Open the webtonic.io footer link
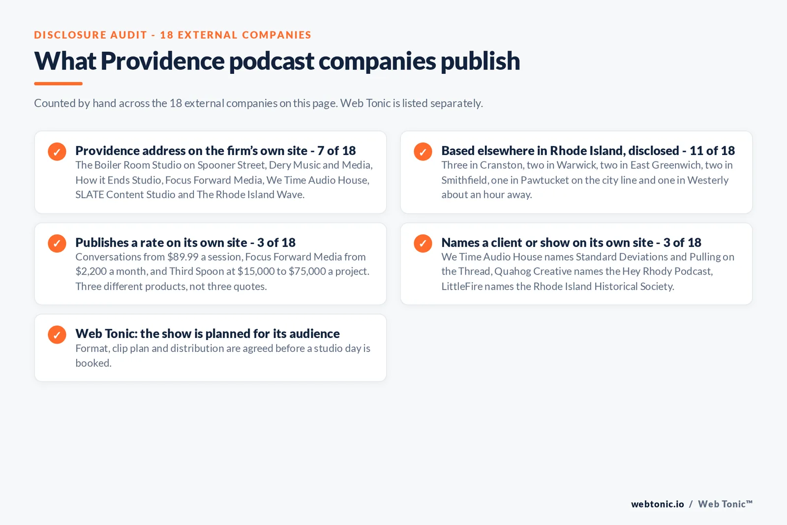Image resolution: width=787 pixels, height=525 pixels. (658, 504)
